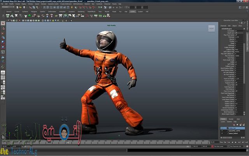
Task: Choose the Move tool in toolbox
Action: coord(2,39)
